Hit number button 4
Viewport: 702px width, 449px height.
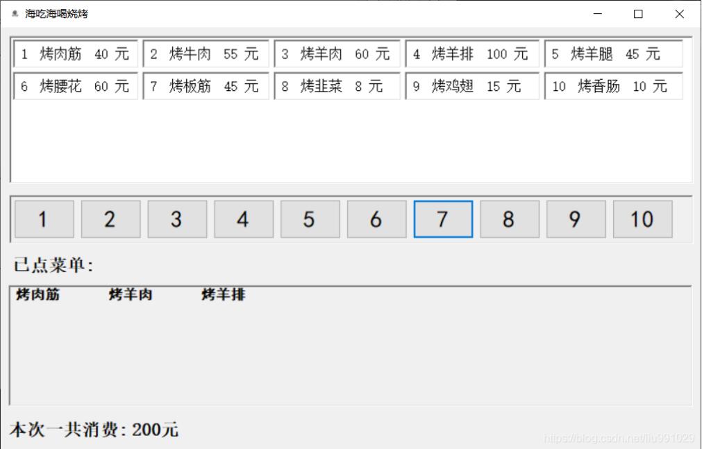[x=244, y=219]
